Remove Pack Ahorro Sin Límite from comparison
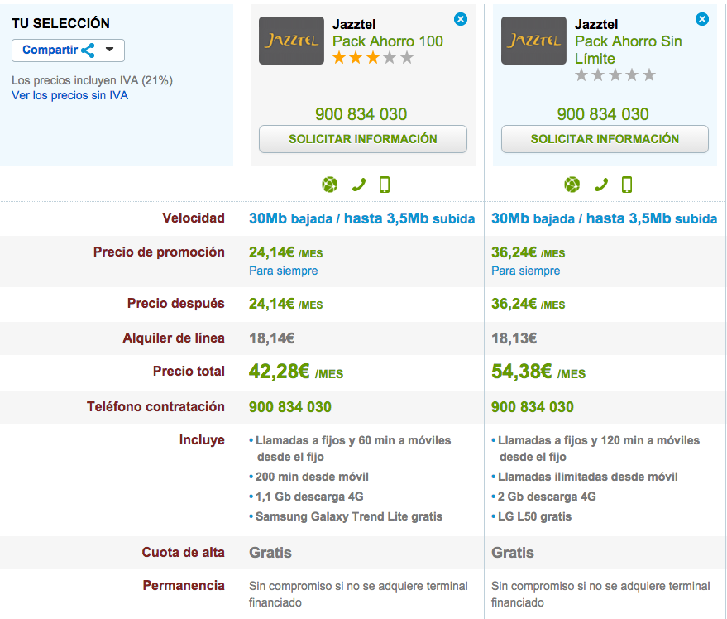 pyautogui.click(x=702, y=19)
